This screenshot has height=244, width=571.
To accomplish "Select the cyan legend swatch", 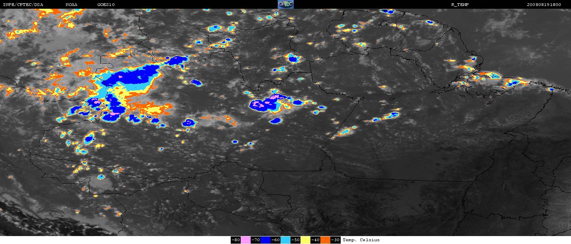I will pos(285,240).
